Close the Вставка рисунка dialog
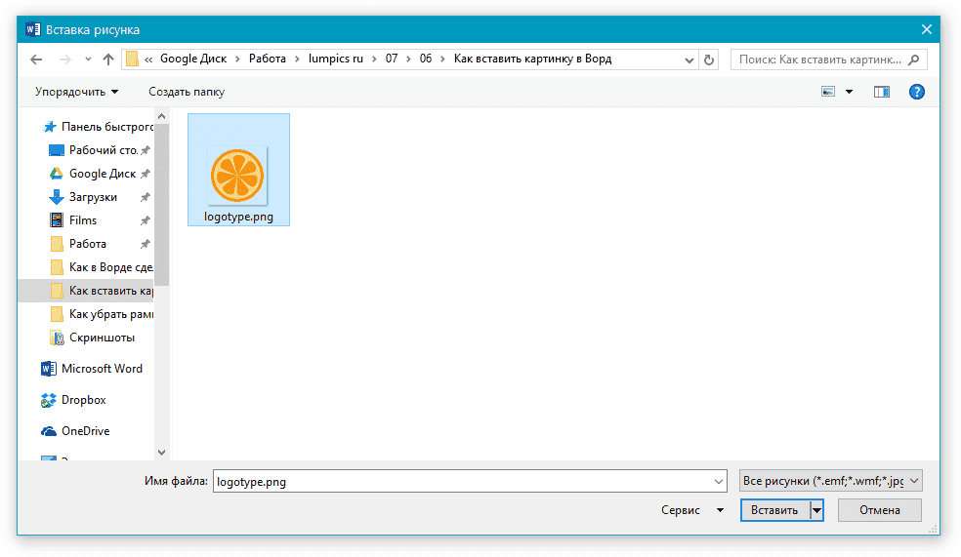 click(927, 29)
